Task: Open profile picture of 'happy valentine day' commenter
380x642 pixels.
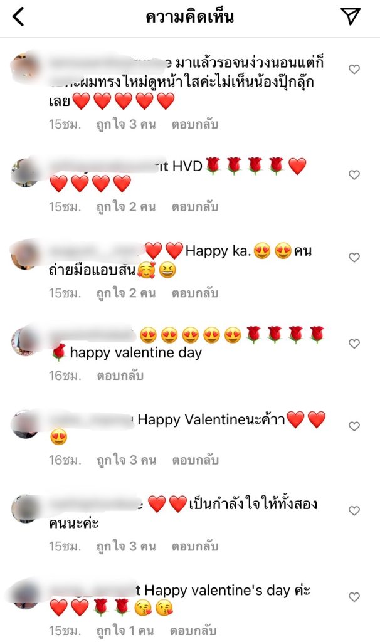Action: tap(25, 342)
